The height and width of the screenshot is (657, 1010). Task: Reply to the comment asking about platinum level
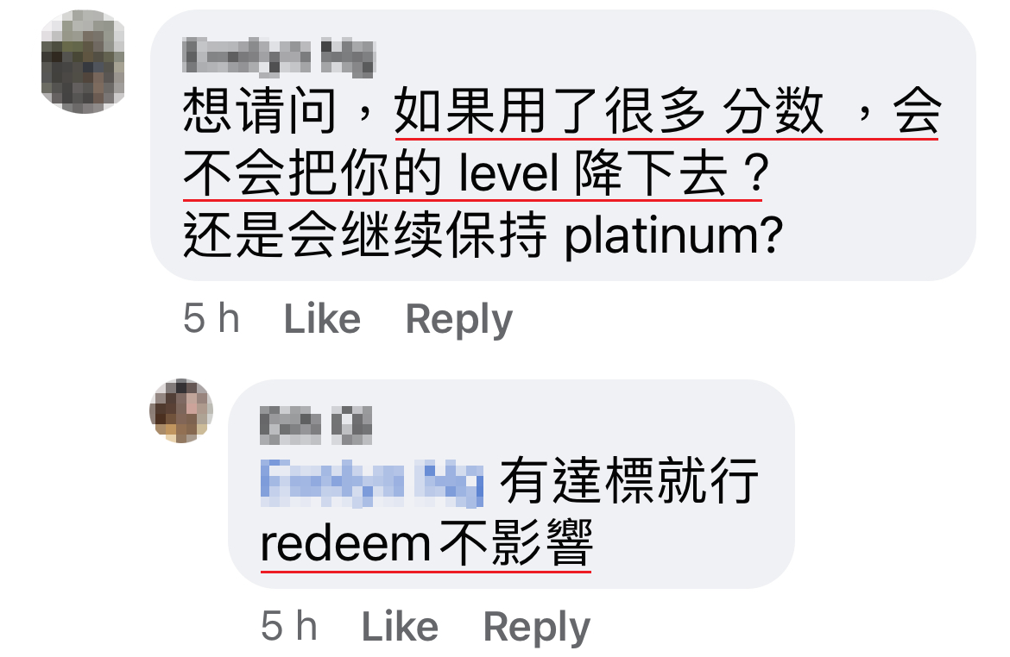pyautogui.click(x=458, y=318)
